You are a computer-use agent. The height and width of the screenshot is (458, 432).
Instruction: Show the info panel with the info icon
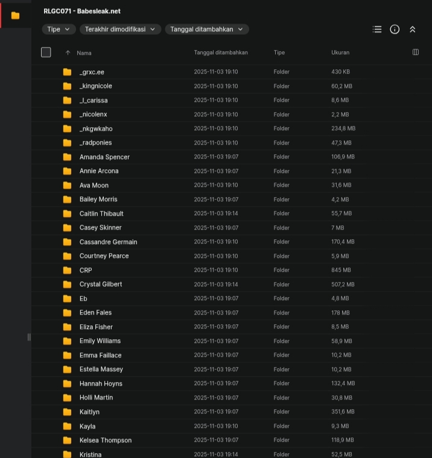click(395, 29)
